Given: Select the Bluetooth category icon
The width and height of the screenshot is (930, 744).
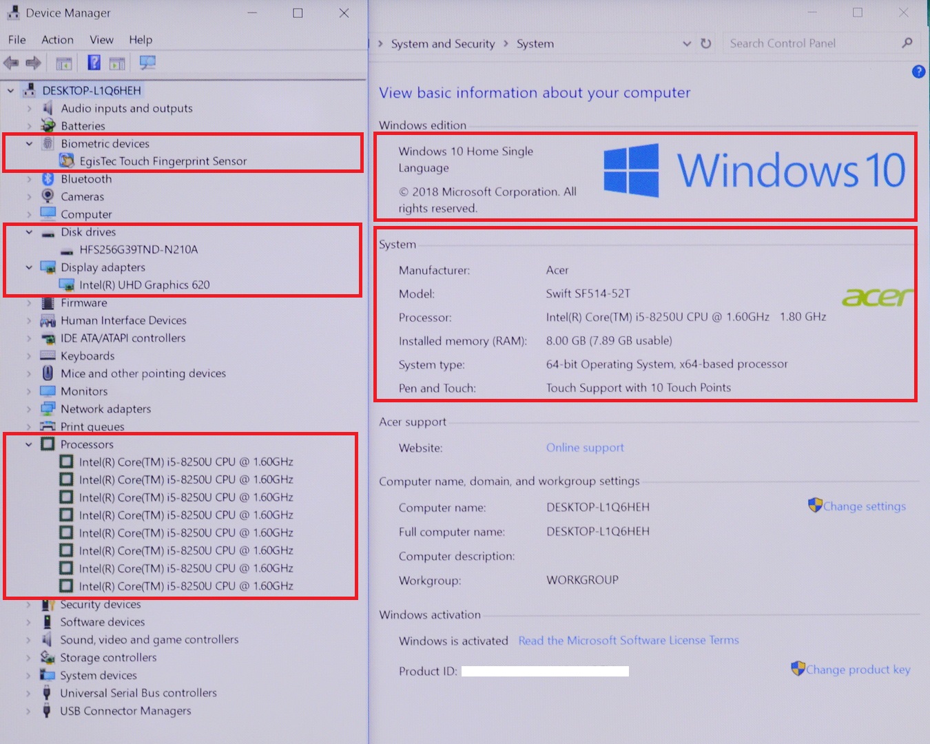Looking at the screenshot, I should (x=48, y=179).
